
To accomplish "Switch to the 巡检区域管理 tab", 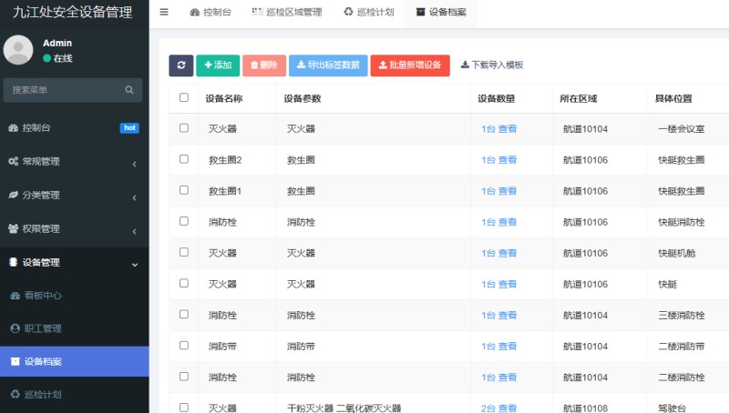I will [x=287, y=12].
